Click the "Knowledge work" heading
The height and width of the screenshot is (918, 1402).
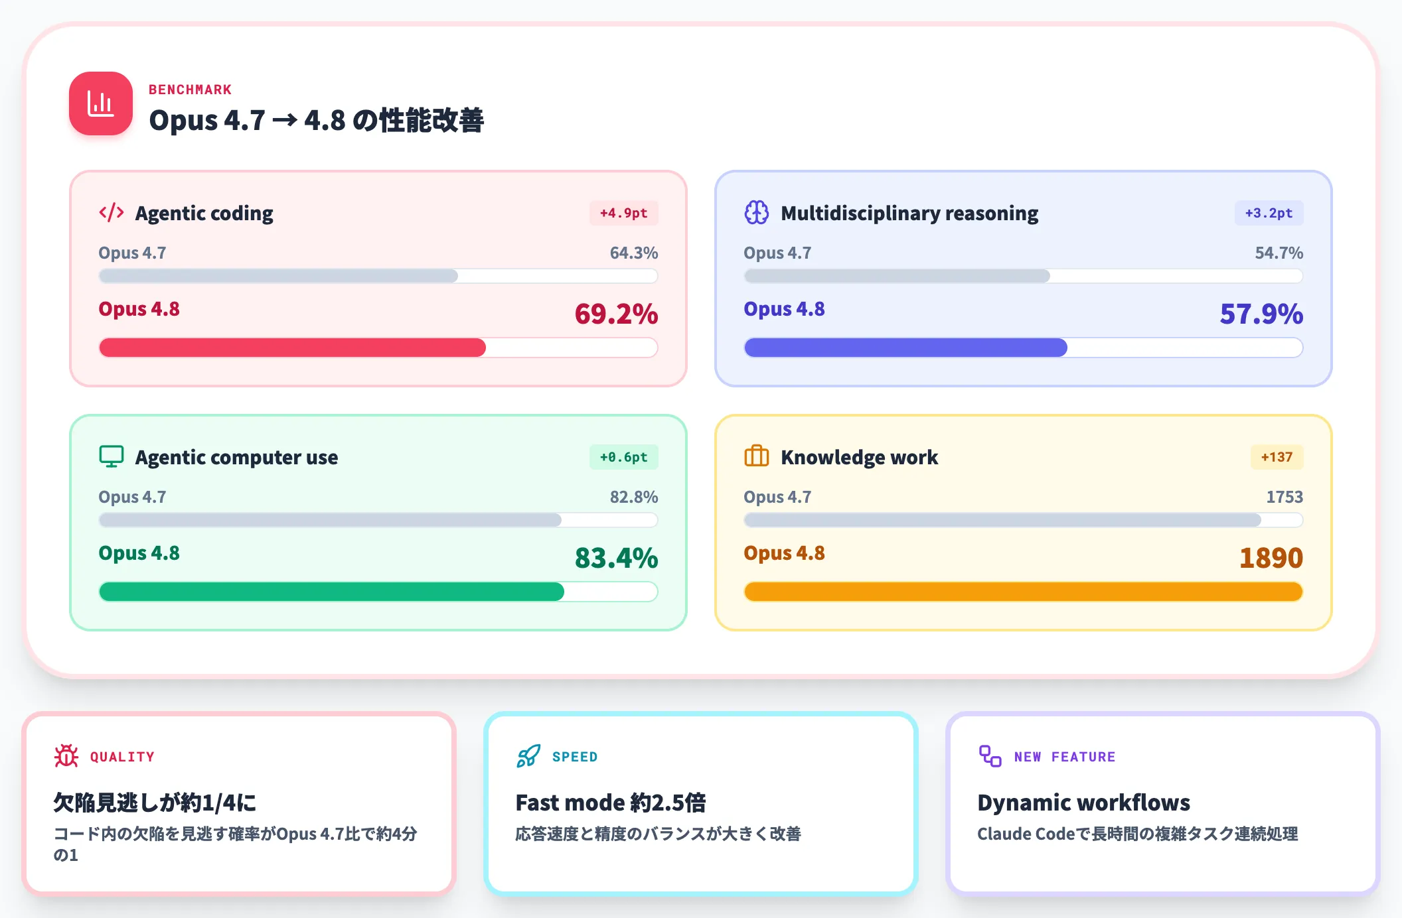click(x=860, y=457)
